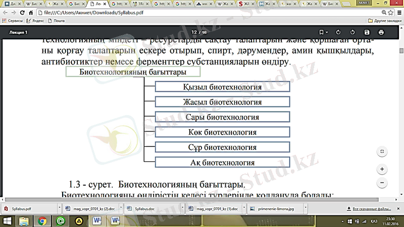
Task: Switch the КАЗ keyboard language
Action: [374, 221]
